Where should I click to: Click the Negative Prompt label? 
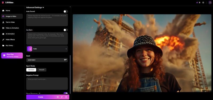click(32, 75)
